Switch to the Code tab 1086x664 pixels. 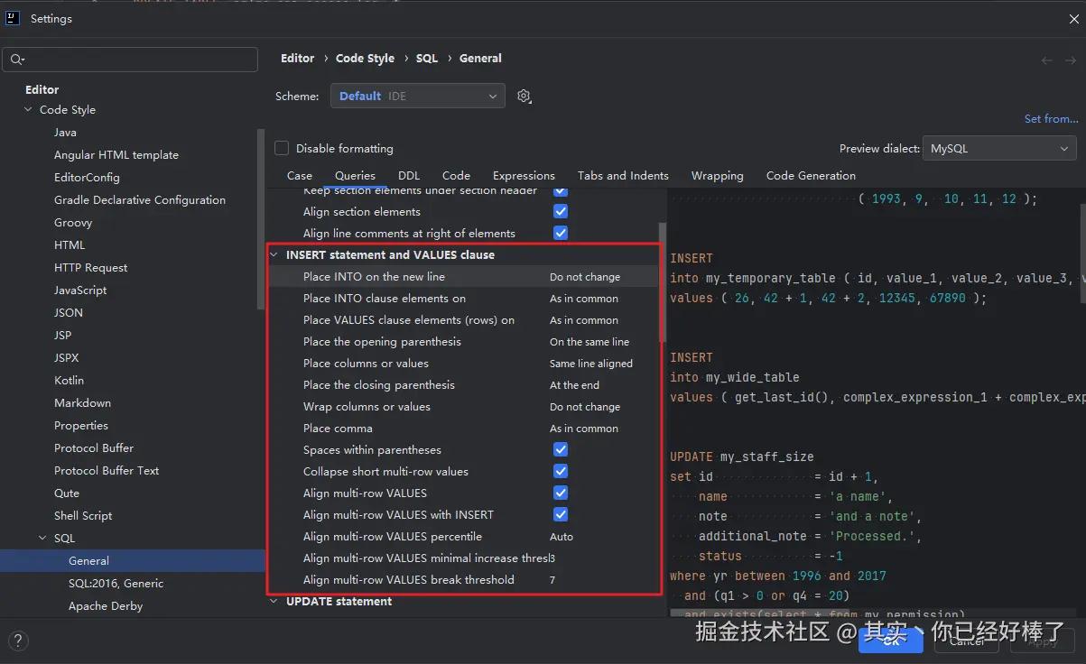tap(456, 176)
